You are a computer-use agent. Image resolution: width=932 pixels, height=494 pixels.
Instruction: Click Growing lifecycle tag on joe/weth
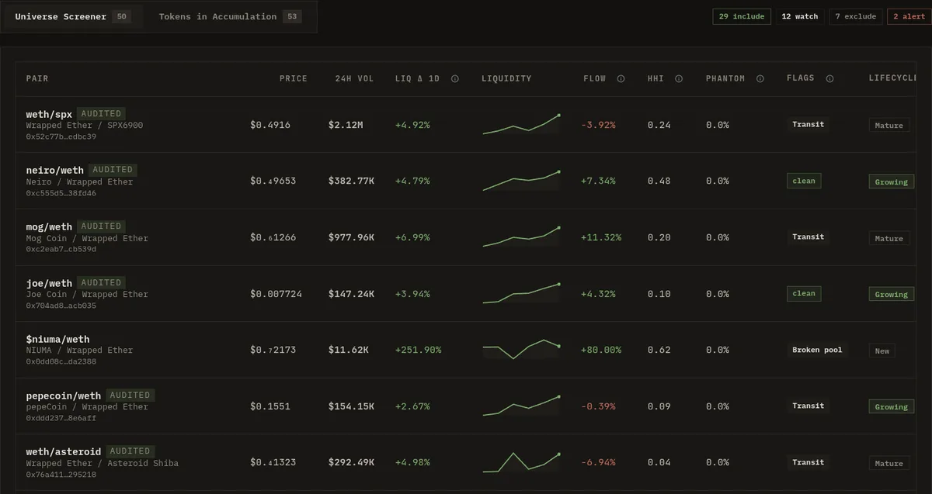[892, 294]
